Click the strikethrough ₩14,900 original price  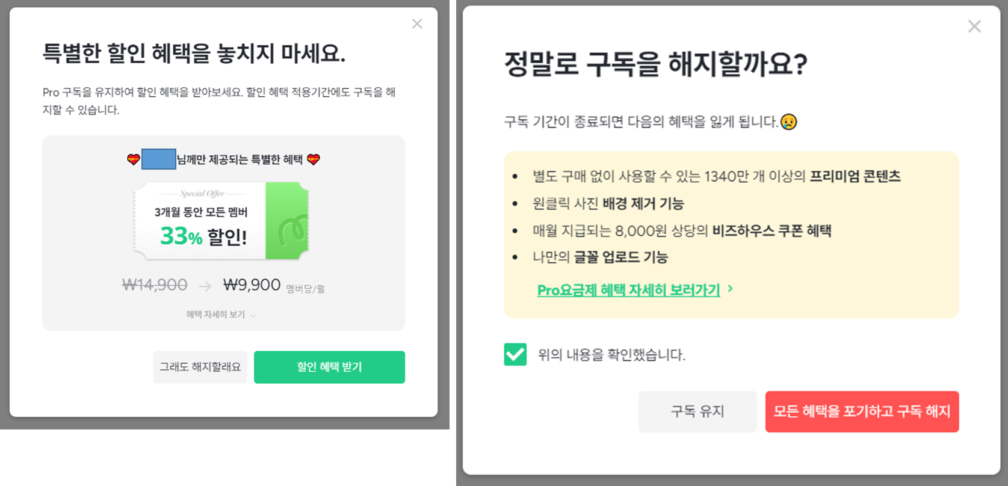153,285
